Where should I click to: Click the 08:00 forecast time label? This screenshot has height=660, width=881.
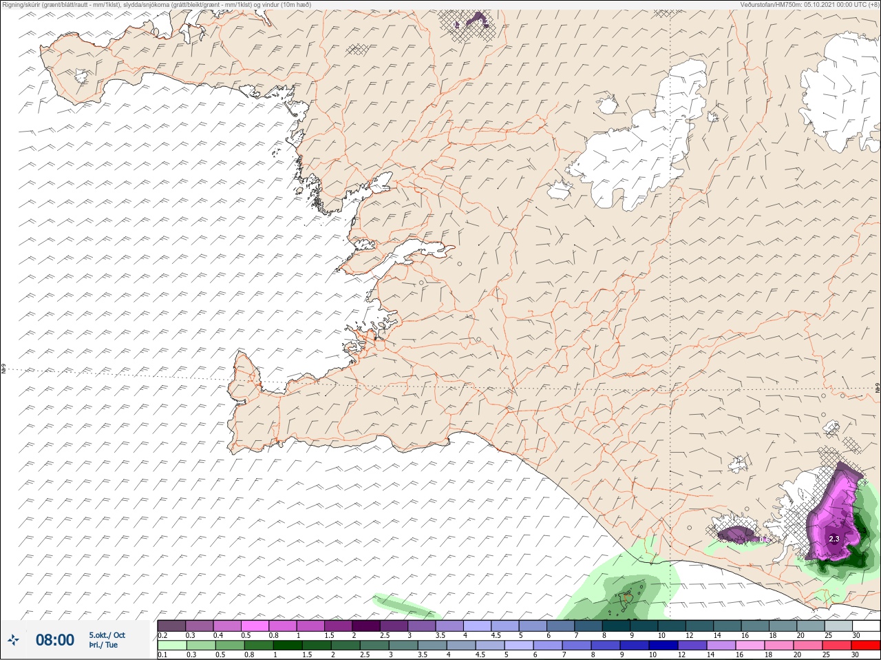tap(55, 640)
